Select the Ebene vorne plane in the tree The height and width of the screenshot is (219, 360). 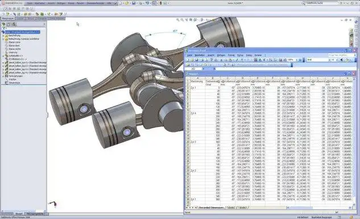coord(14,42)
